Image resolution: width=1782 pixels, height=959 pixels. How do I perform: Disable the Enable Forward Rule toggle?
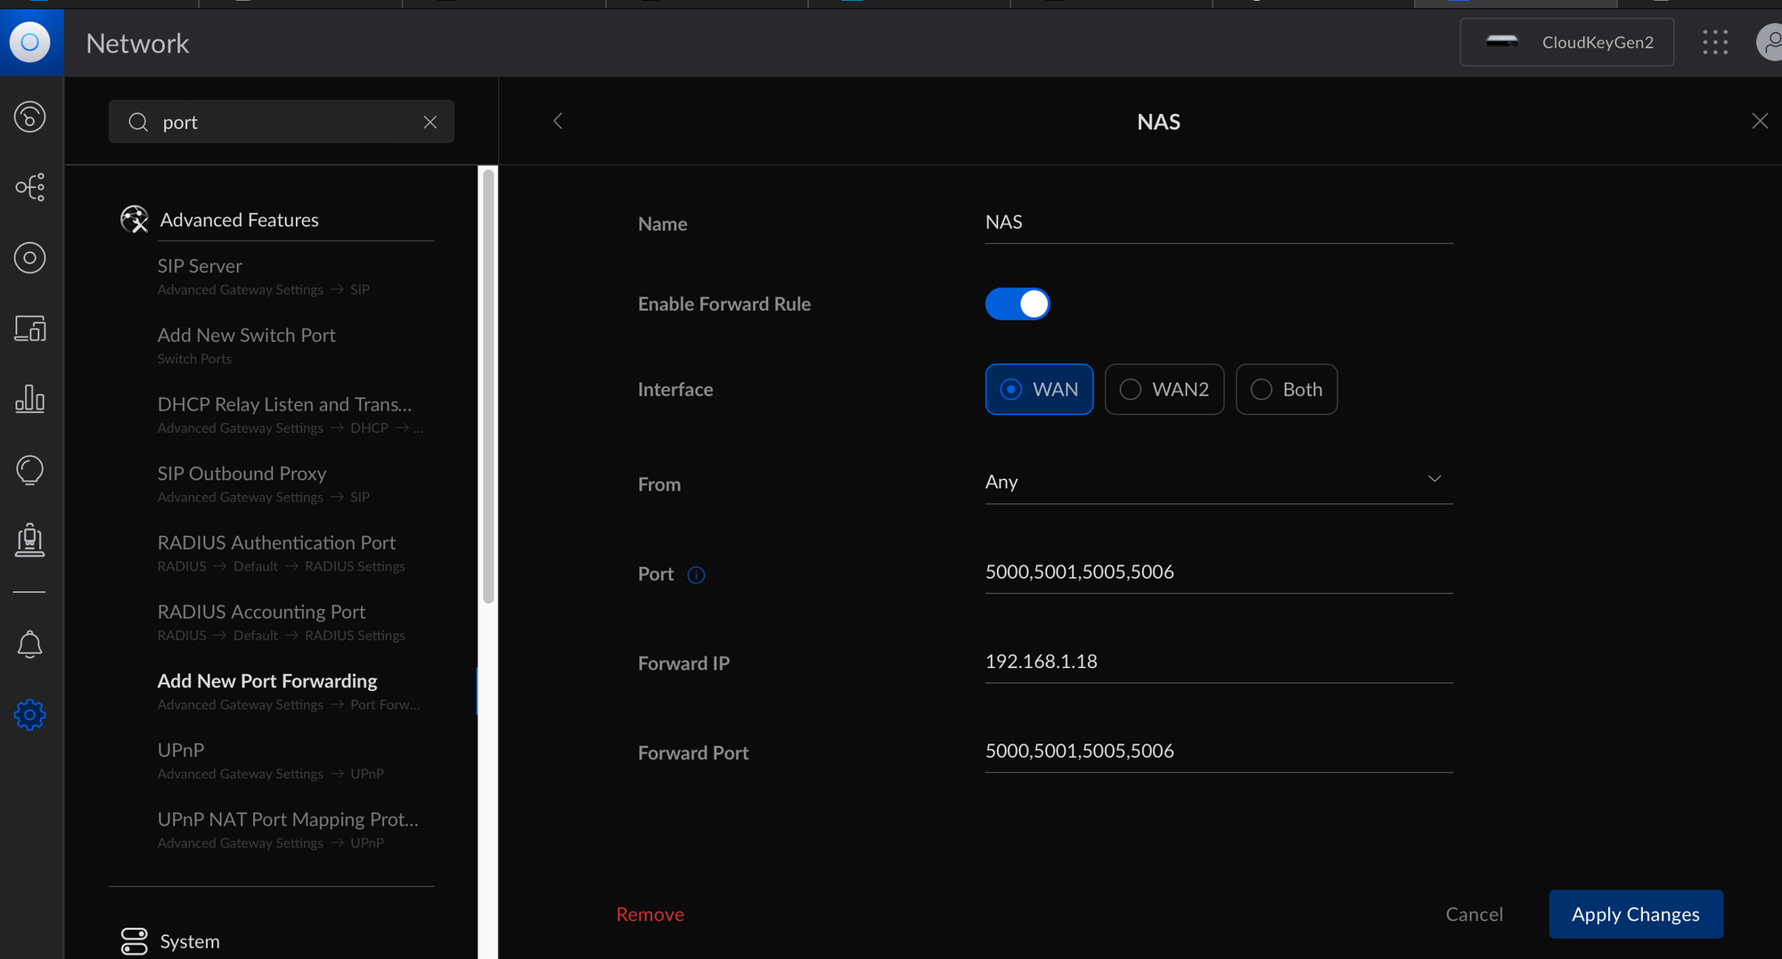click(x=1018, y=304)
